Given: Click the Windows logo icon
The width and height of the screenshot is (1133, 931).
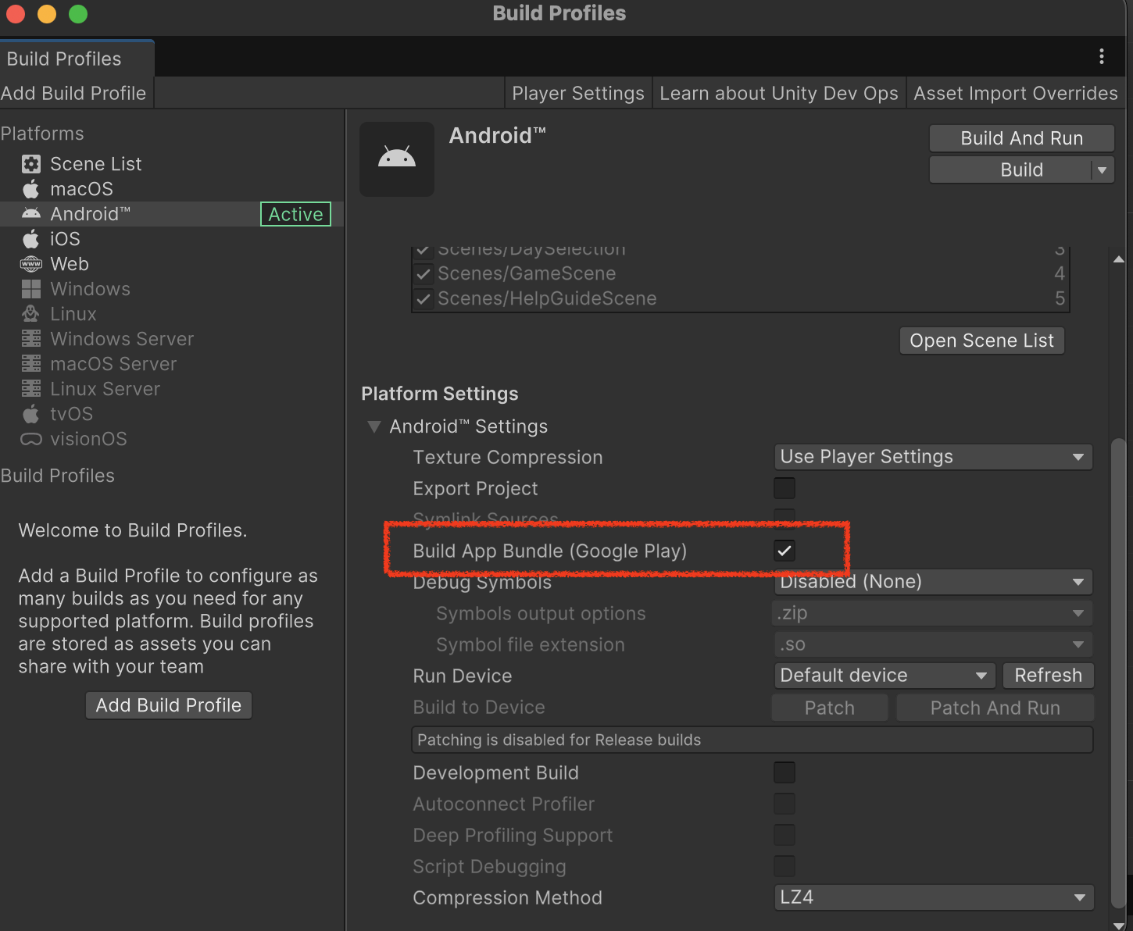Looking at the screenshot, I should [31, 289].
